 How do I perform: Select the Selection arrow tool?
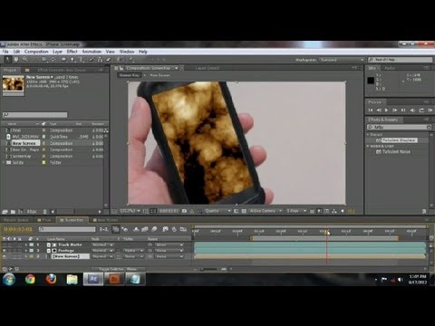[7, 60]
